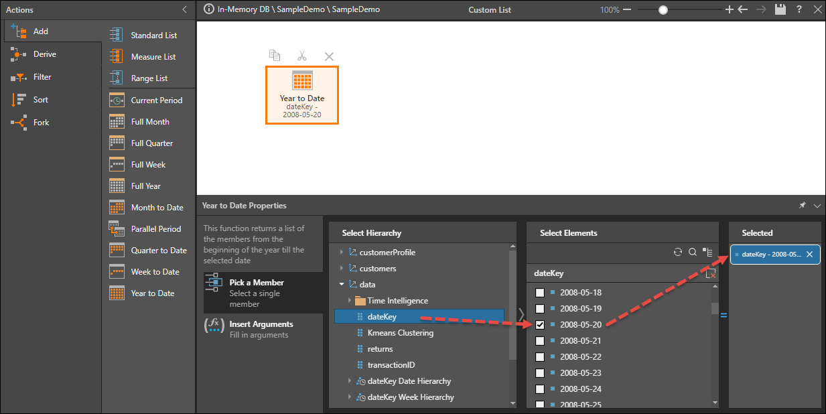Choose the Pick a Member option

tap(263, 293)
